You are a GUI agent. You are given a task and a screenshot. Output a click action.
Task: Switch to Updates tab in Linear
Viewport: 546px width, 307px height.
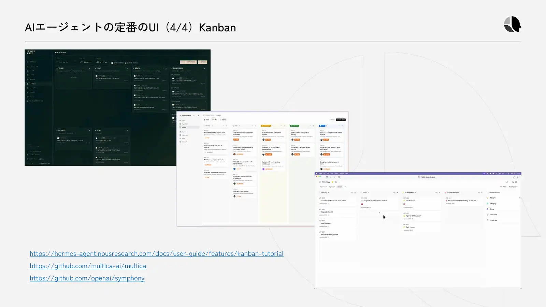click(332, 187)
